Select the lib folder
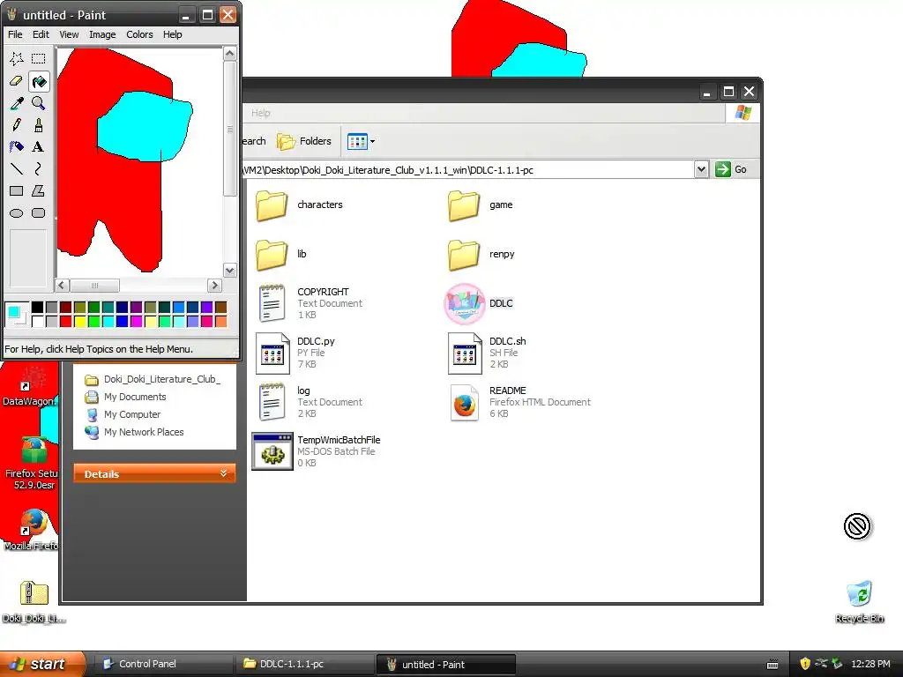 pyautogui.click(x=281, y=255)
